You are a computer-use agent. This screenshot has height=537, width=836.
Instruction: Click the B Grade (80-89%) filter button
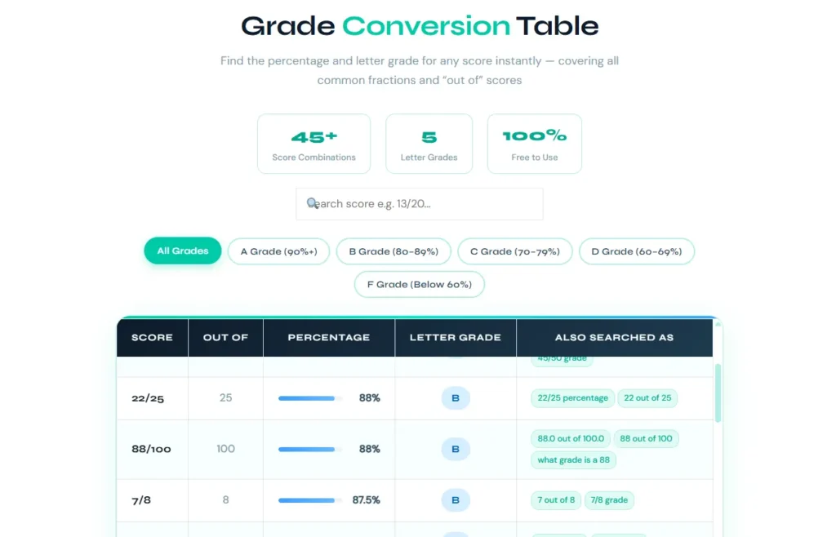[394, 251]
